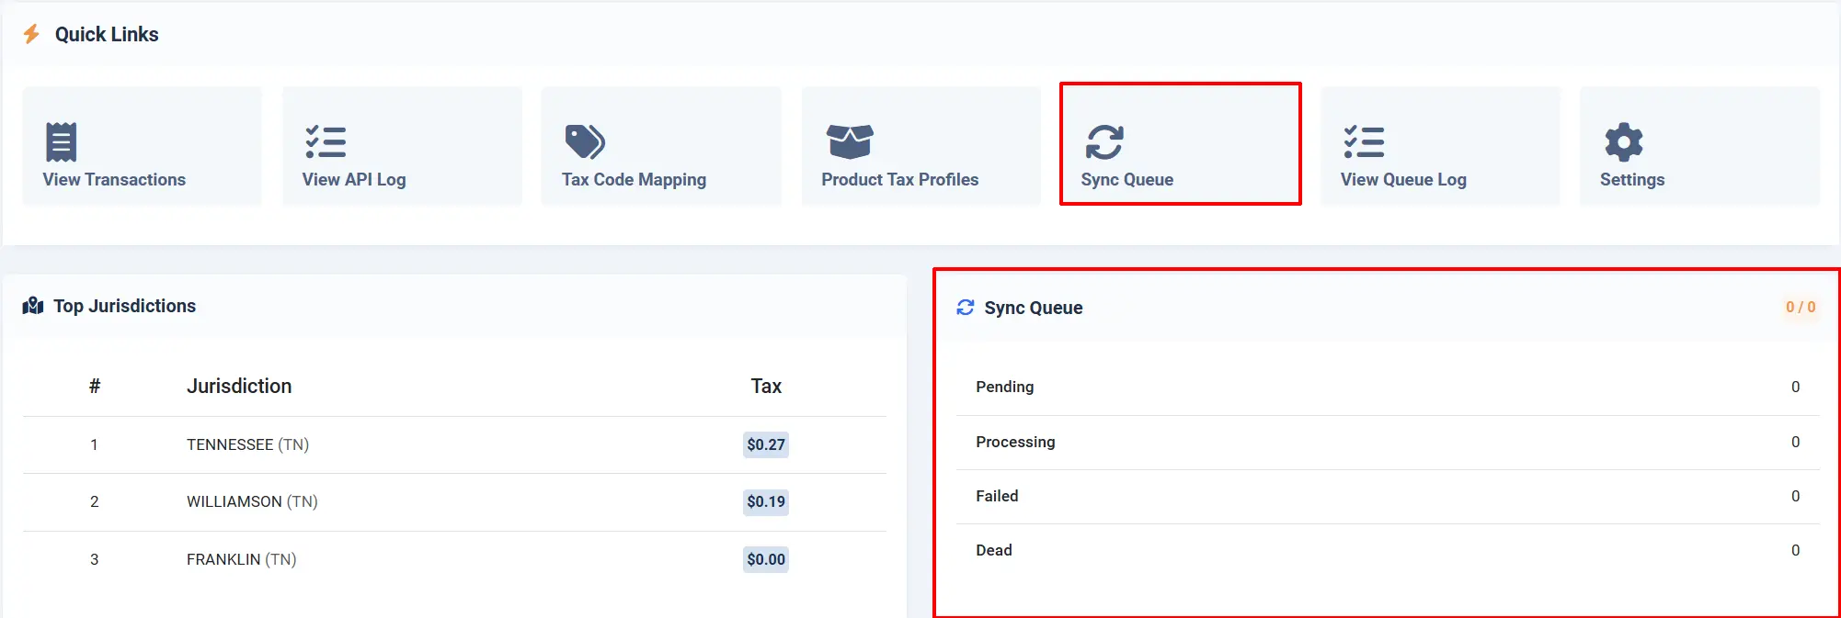Viewport: 1841px width, 618px height.
Task: Click the Tax column header
Action: 766,386
